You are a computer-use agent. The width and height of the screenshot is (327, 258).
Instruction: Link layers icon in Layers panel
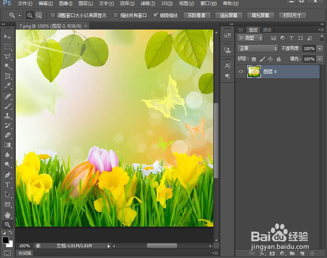[x=252, y=254]
